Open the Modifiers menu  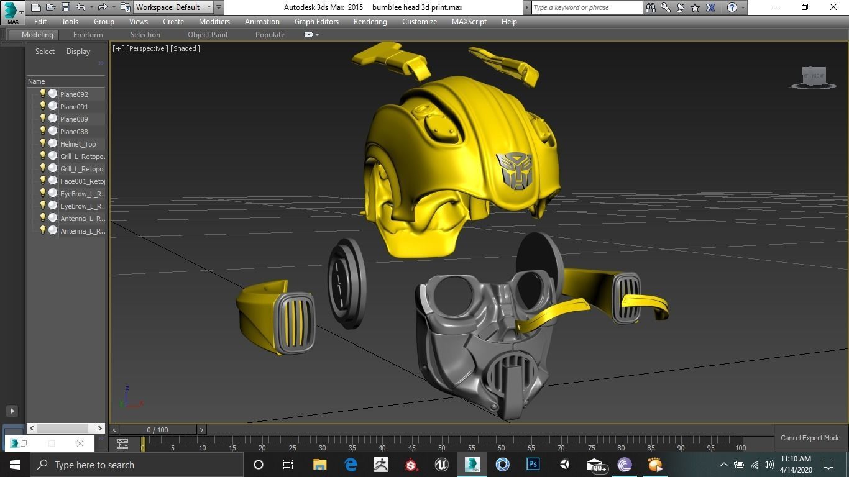click(214, 21)
